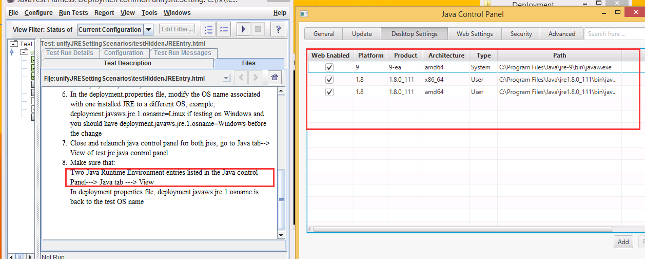Switch to the Test Run Messages tab
The width and height of the screenshot is (645, 259).
click(x=183, y=53)
